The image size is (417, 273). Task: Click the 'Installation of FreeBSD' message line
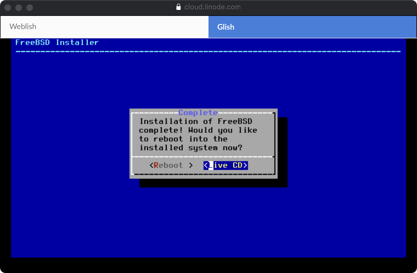pos(196,121)
